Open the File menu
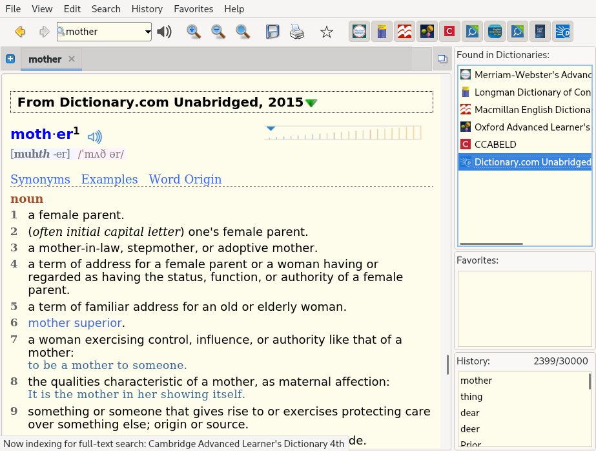596x451 pixels. [x=13, y=9]
